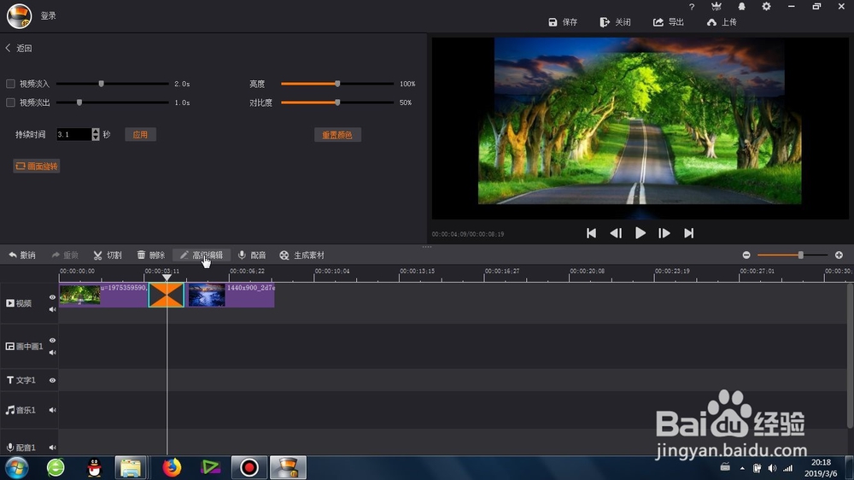Screen dimensions: 854x480
Task: Toggle visibility eye of the 视频 track
Action: click(x=52, y=297)
